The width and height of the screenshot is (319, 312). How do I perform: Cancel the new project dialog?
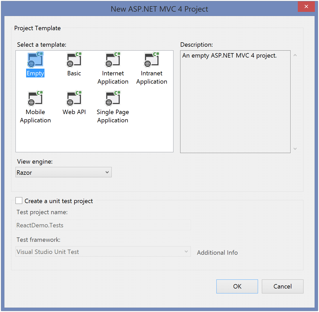point(283,286)
